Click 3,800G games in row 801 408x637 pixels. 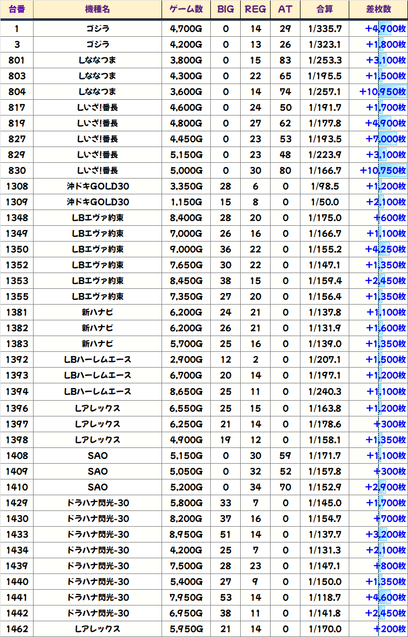pyautogui.click(x=186, y=60)
